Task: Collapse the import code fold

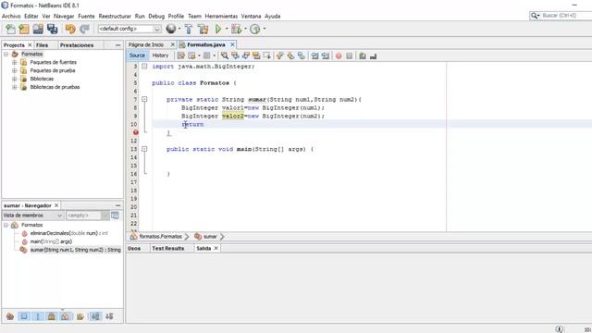Action: point(144,66)
